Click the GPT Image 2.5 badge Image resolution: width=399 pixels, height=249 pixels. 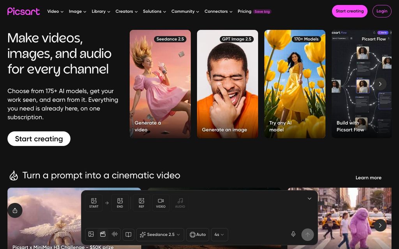pos(237,39)
